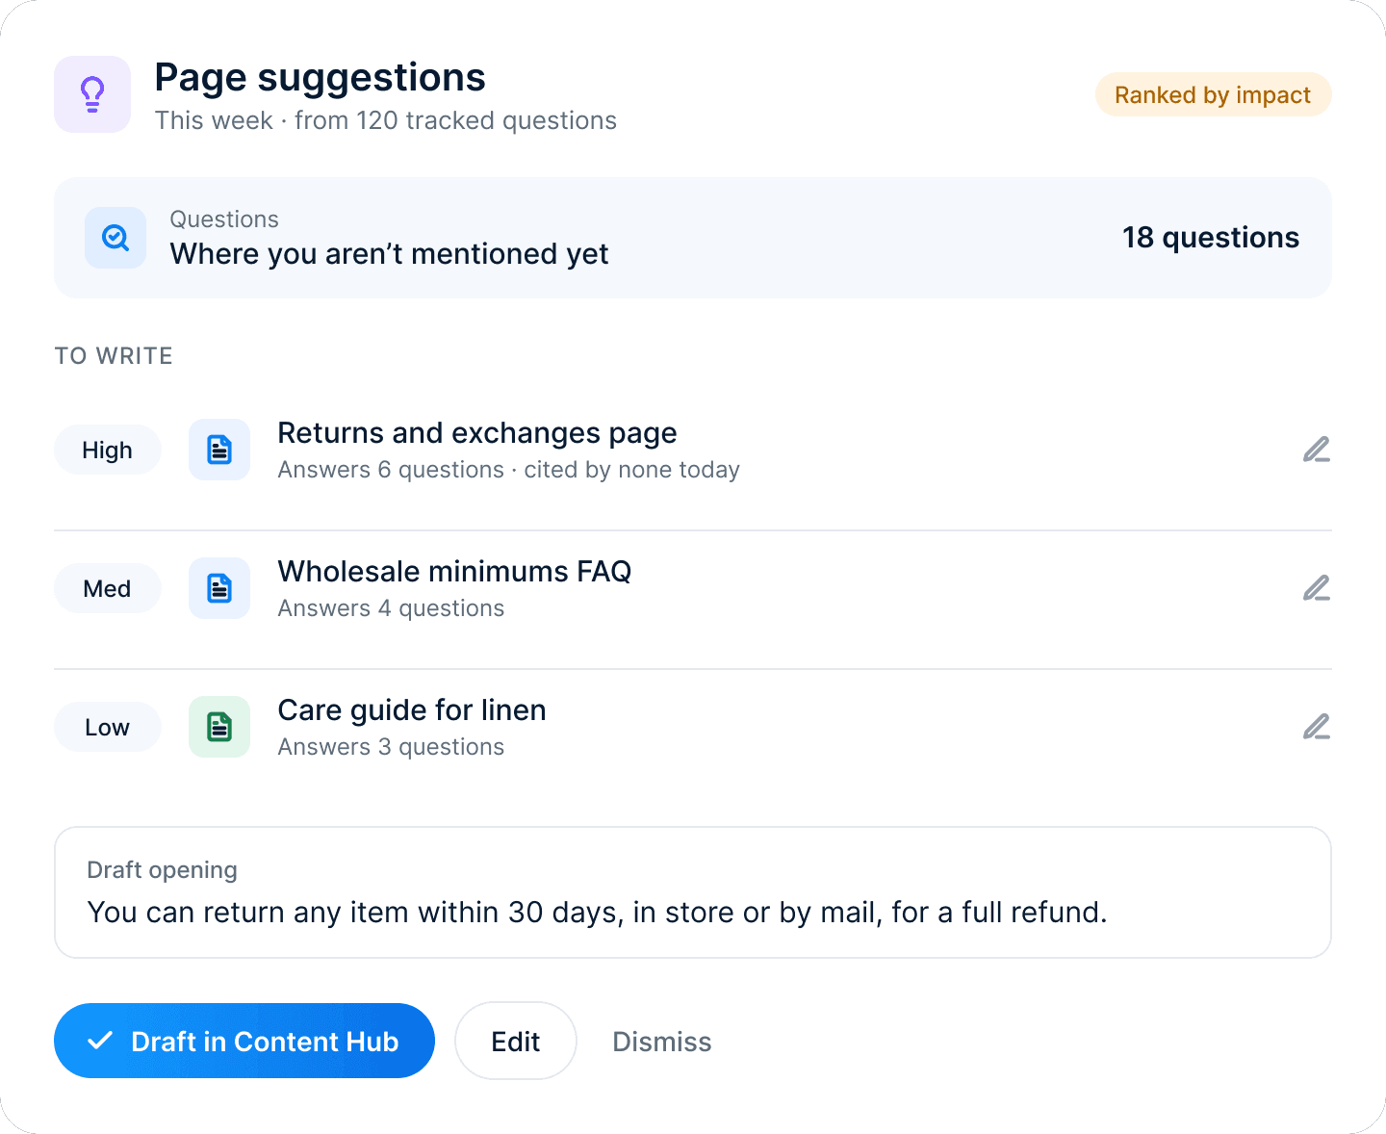Select the Wholesale minimums FAQ title

click(454, 572)
